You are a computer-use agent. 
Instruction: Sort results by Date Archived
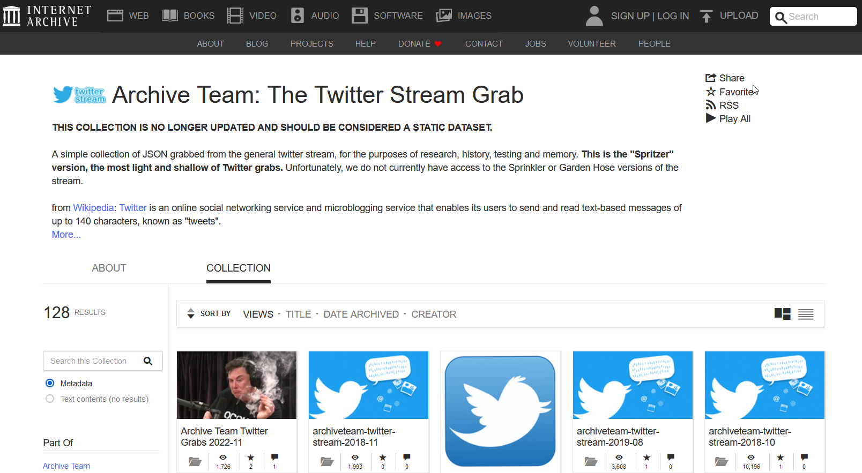coord(361,314)
